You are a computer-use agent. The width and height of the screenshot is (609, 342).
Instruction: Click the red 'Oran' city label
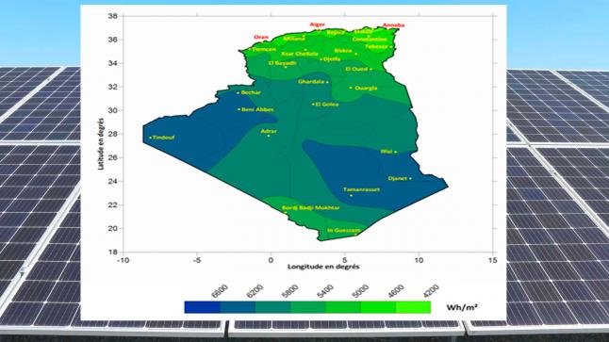[261, 38]
